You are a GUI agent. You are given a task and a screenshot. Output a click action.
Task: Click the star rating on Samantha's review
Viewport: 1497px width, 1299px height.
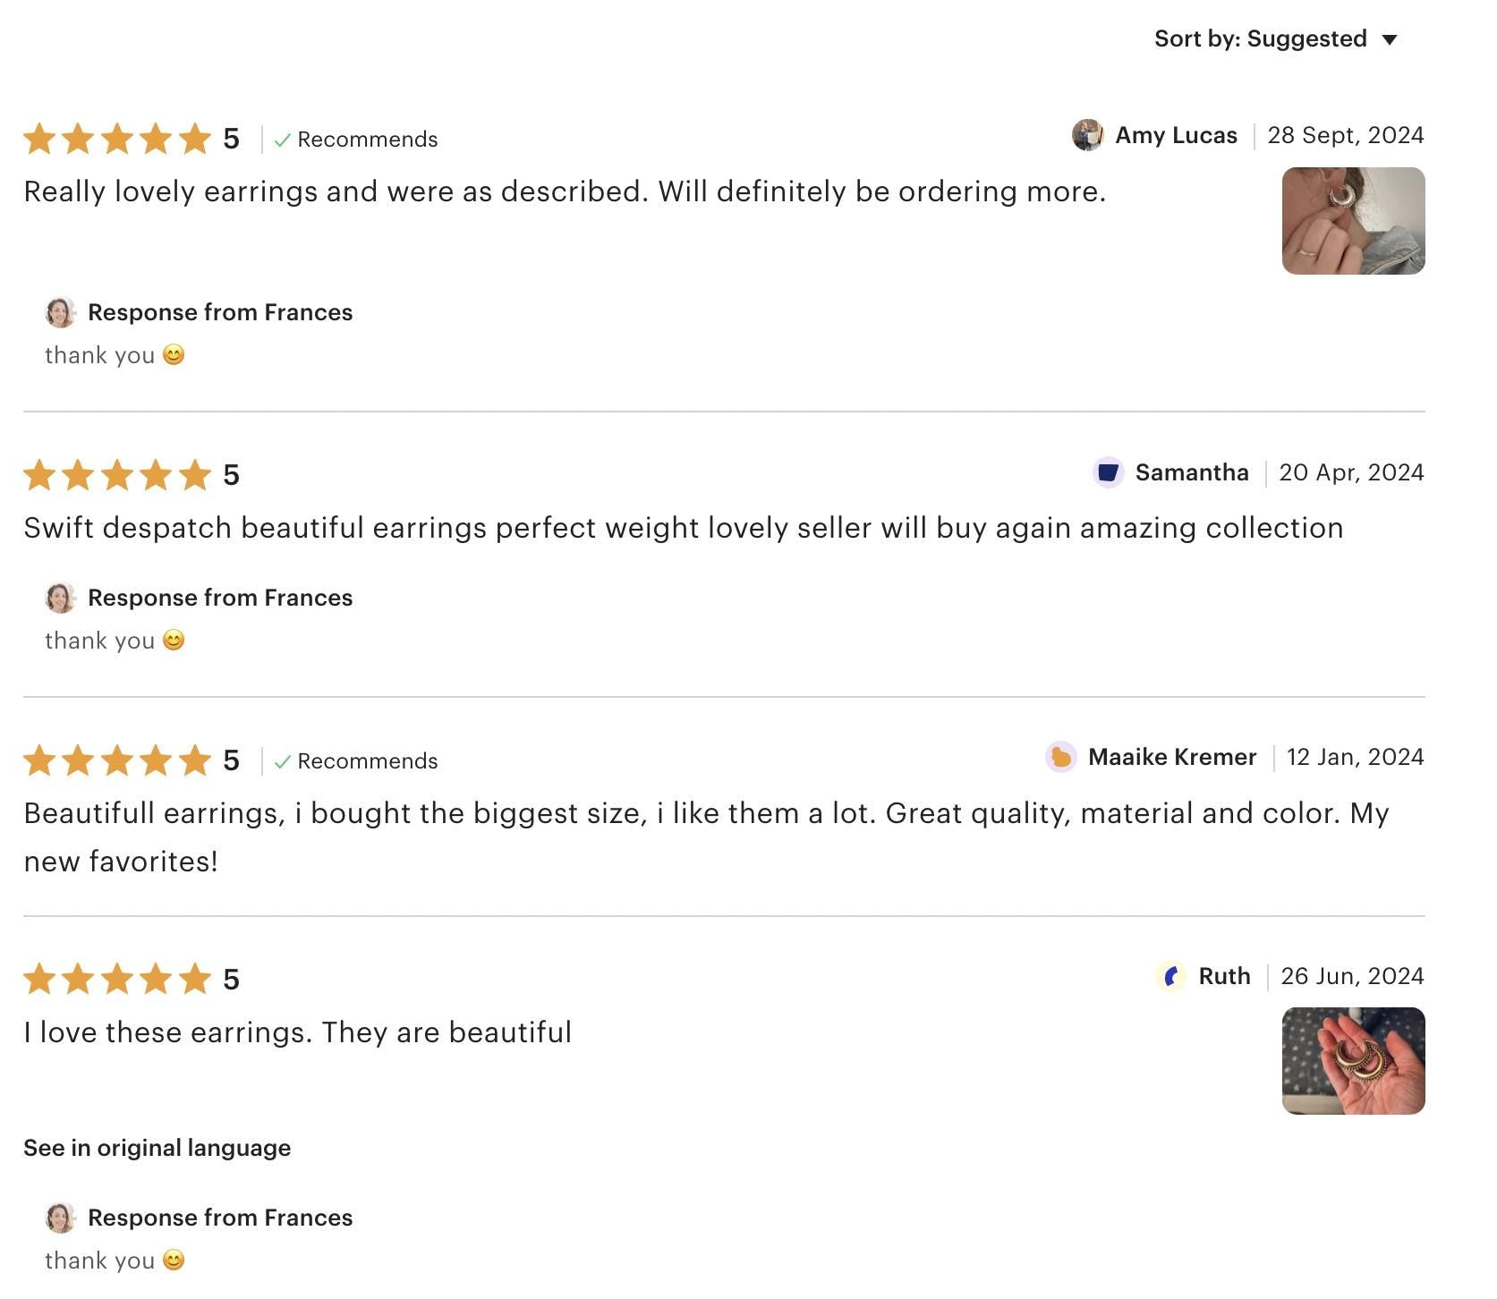[117, 475]
